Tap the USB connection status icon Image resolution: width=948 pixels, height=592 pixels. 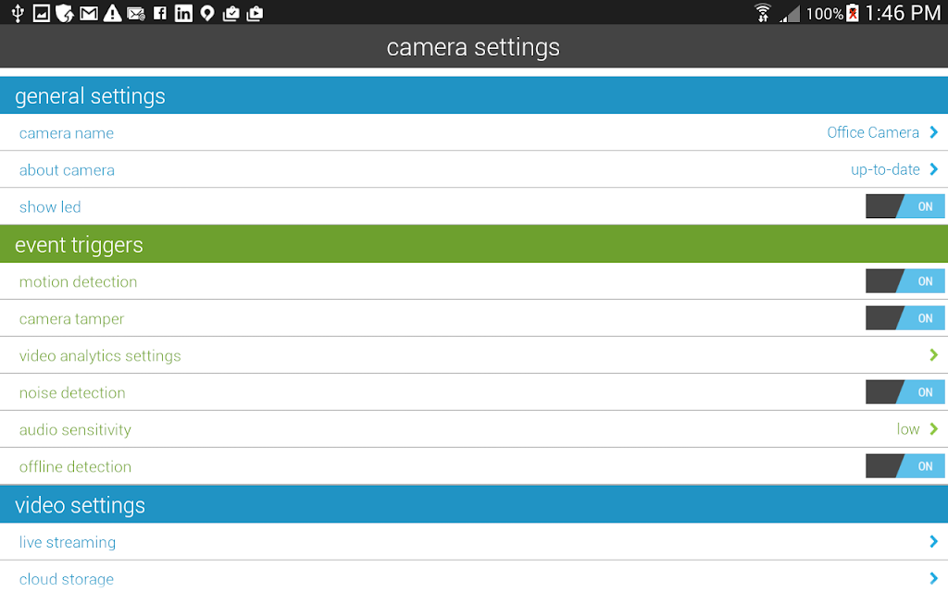tap(17, 13)
